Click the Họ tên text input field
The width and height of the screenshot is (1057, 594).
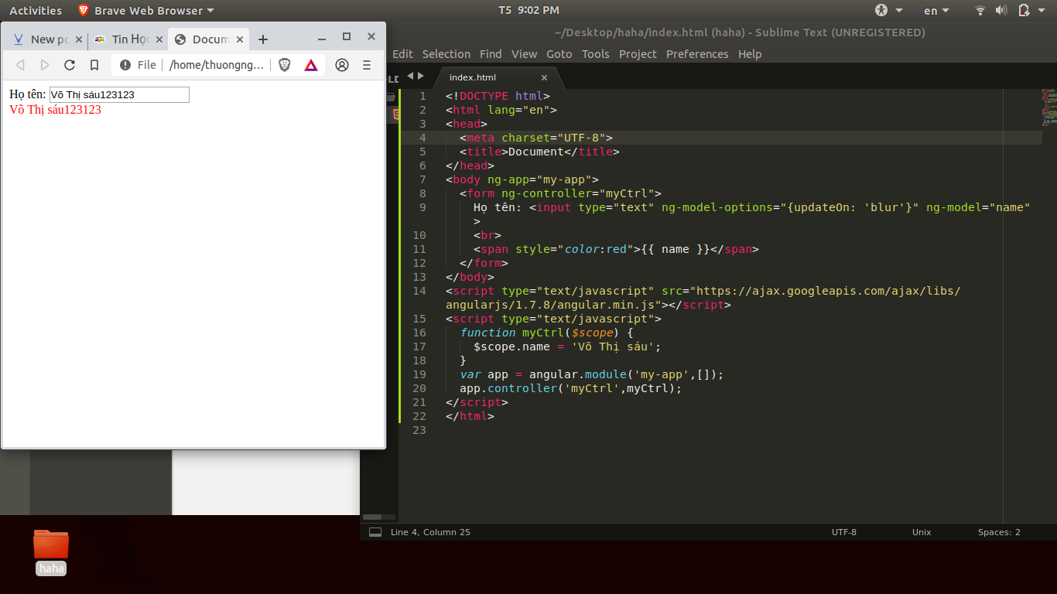[x=119, y=94]
